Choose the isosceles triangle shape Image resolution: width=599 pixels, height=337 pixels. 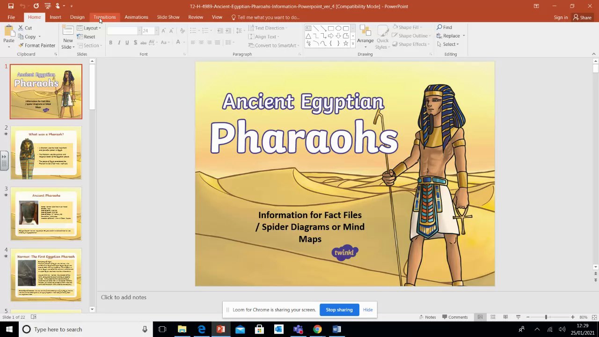click(x=308, y=36)
